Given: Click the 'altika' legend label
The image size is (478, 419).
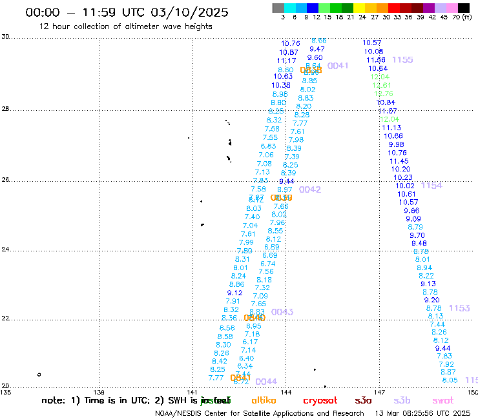Looking at the screenshot, I should click(x=264, y=400).
